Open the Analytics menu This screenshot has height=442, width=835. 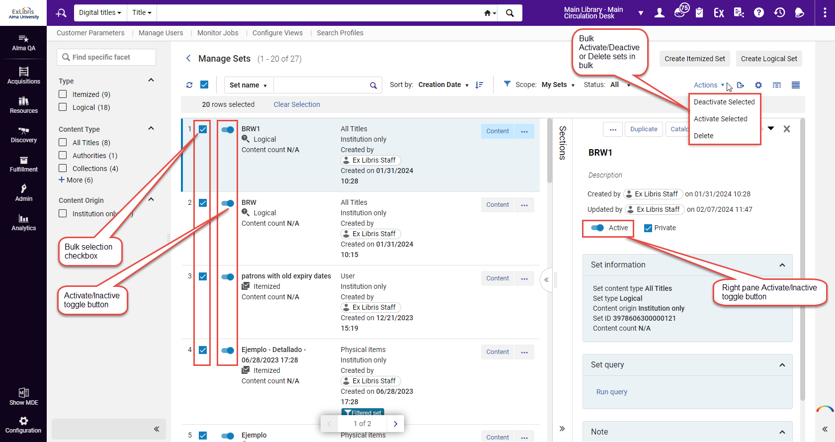(23, 222)
